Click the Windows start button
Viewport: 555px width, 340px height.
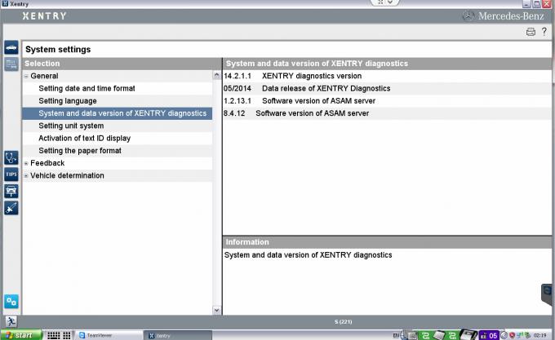21,335
